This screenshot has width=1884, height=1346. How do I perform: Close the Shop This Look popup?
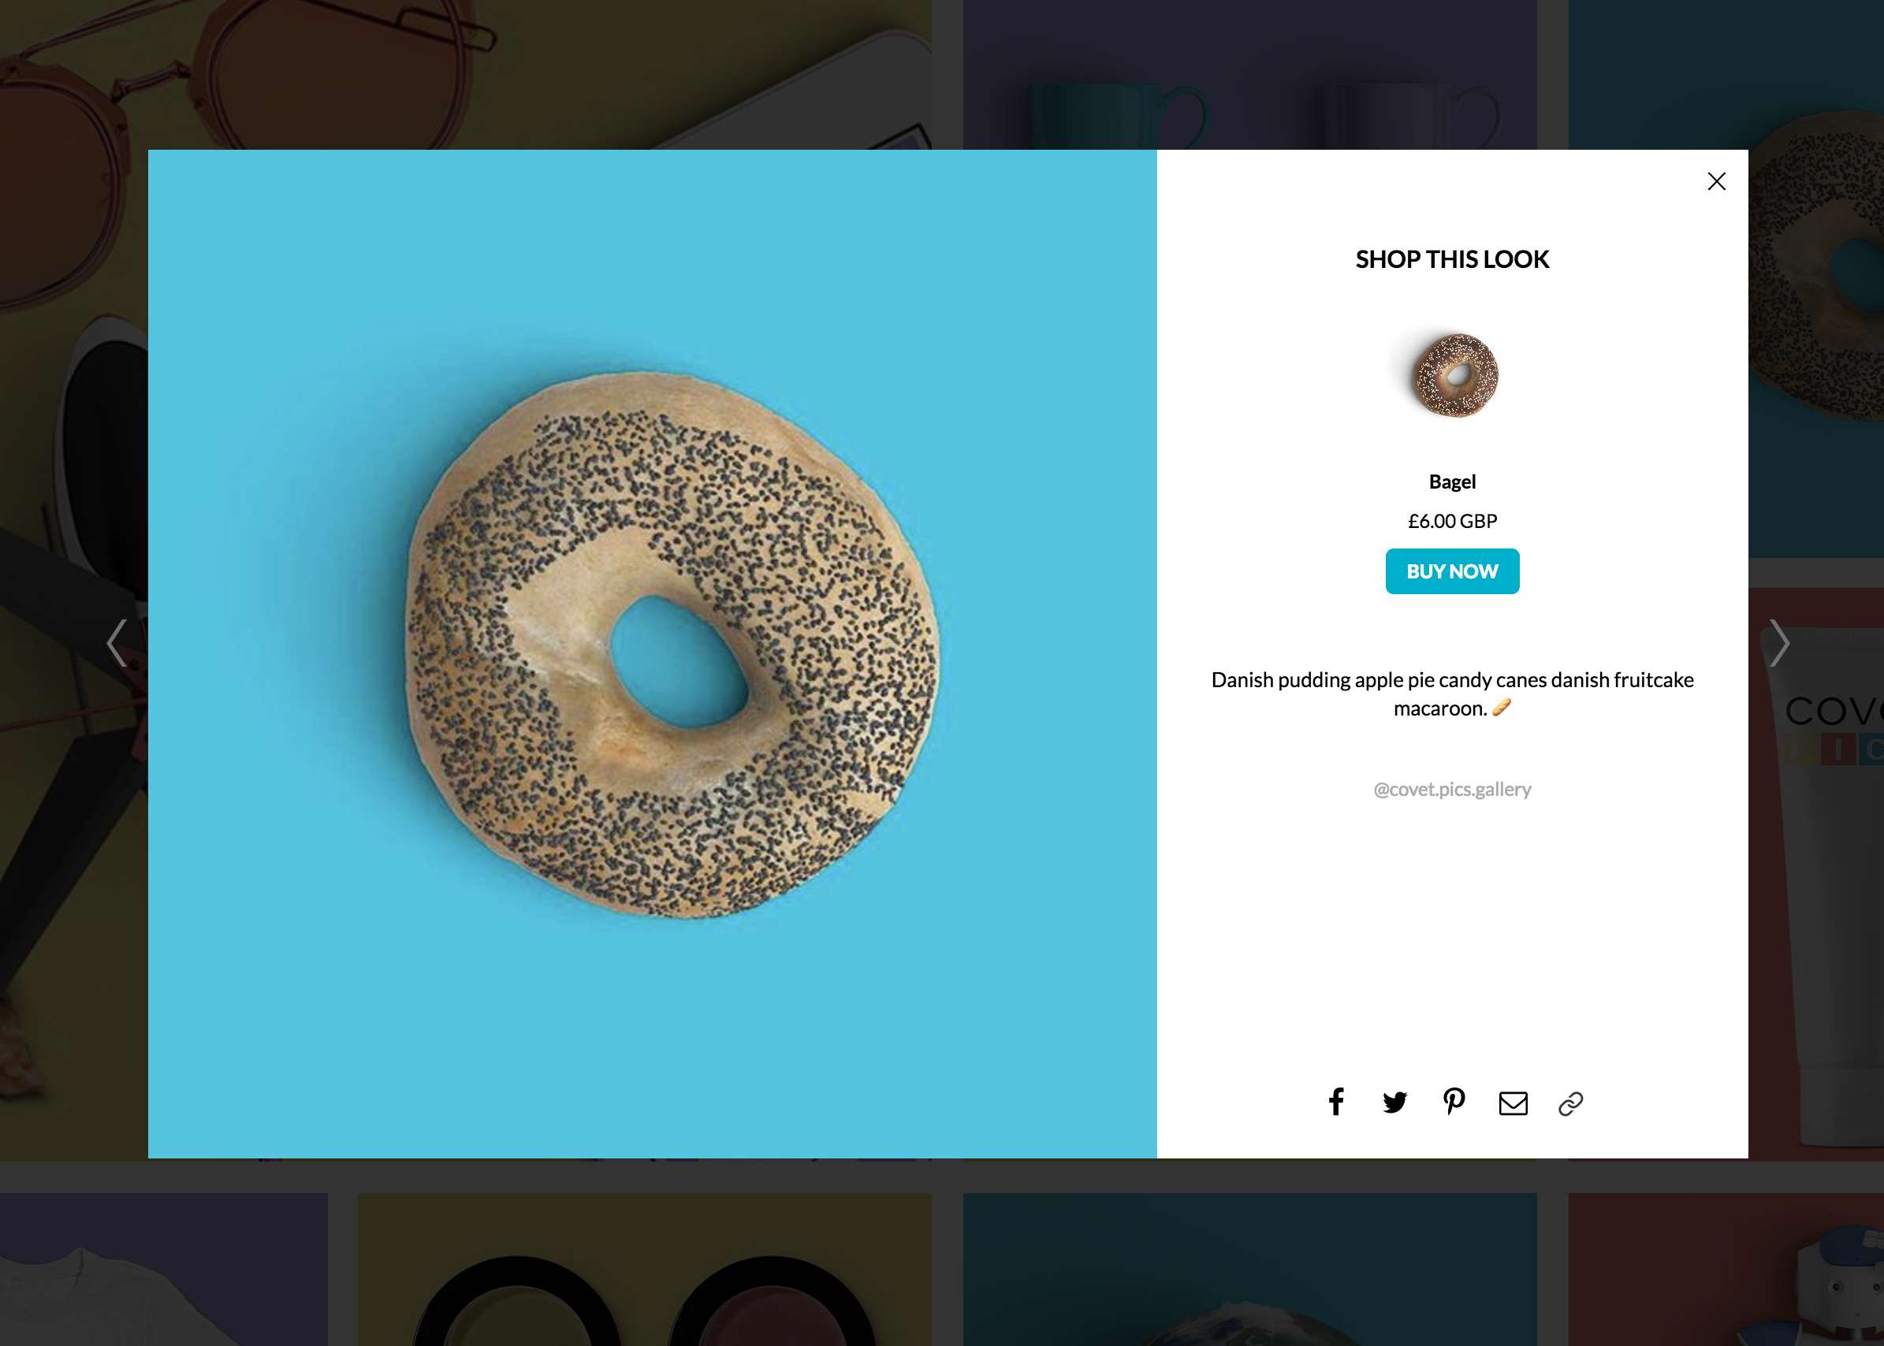click(1716, 181)
